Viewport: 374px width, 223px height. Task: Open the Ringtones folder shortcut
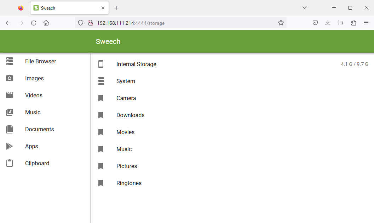232,183
